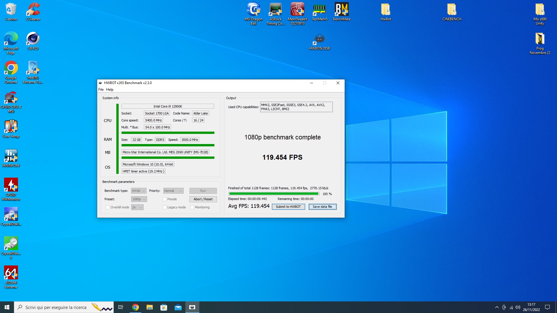Image resolution: width=557 pixels, height=313 pixels.
Task: Open volume control in tray
Action: coord(518,307)
